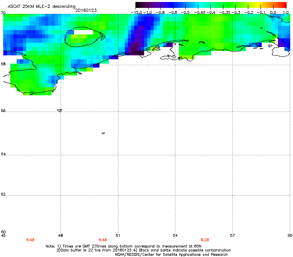Click the note line starting "Note: 1) Times are GMT"
The width and height of the screenshot is (293, 257).
pos(124,246)
